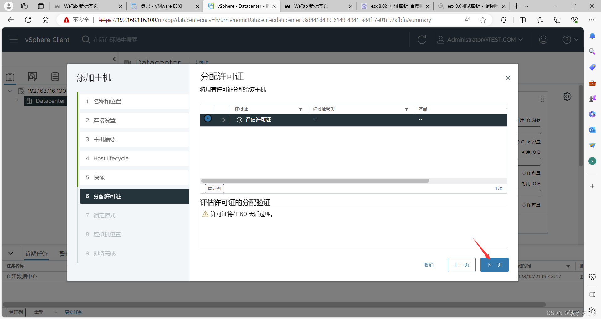Toggle browser split screen icon
Viewport: 601px width, 319px height.
point(522,20)
